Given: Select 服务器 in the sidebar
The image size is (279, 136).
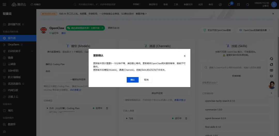Looking at the screenshot, I should pos(18,38).
